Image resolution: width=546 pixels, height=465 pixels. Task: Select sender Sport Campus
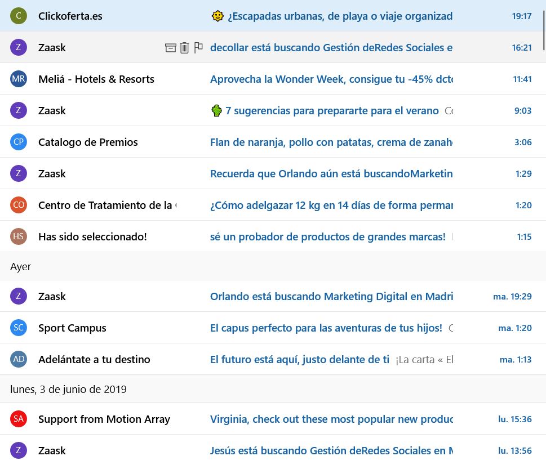tap(72, 328)
